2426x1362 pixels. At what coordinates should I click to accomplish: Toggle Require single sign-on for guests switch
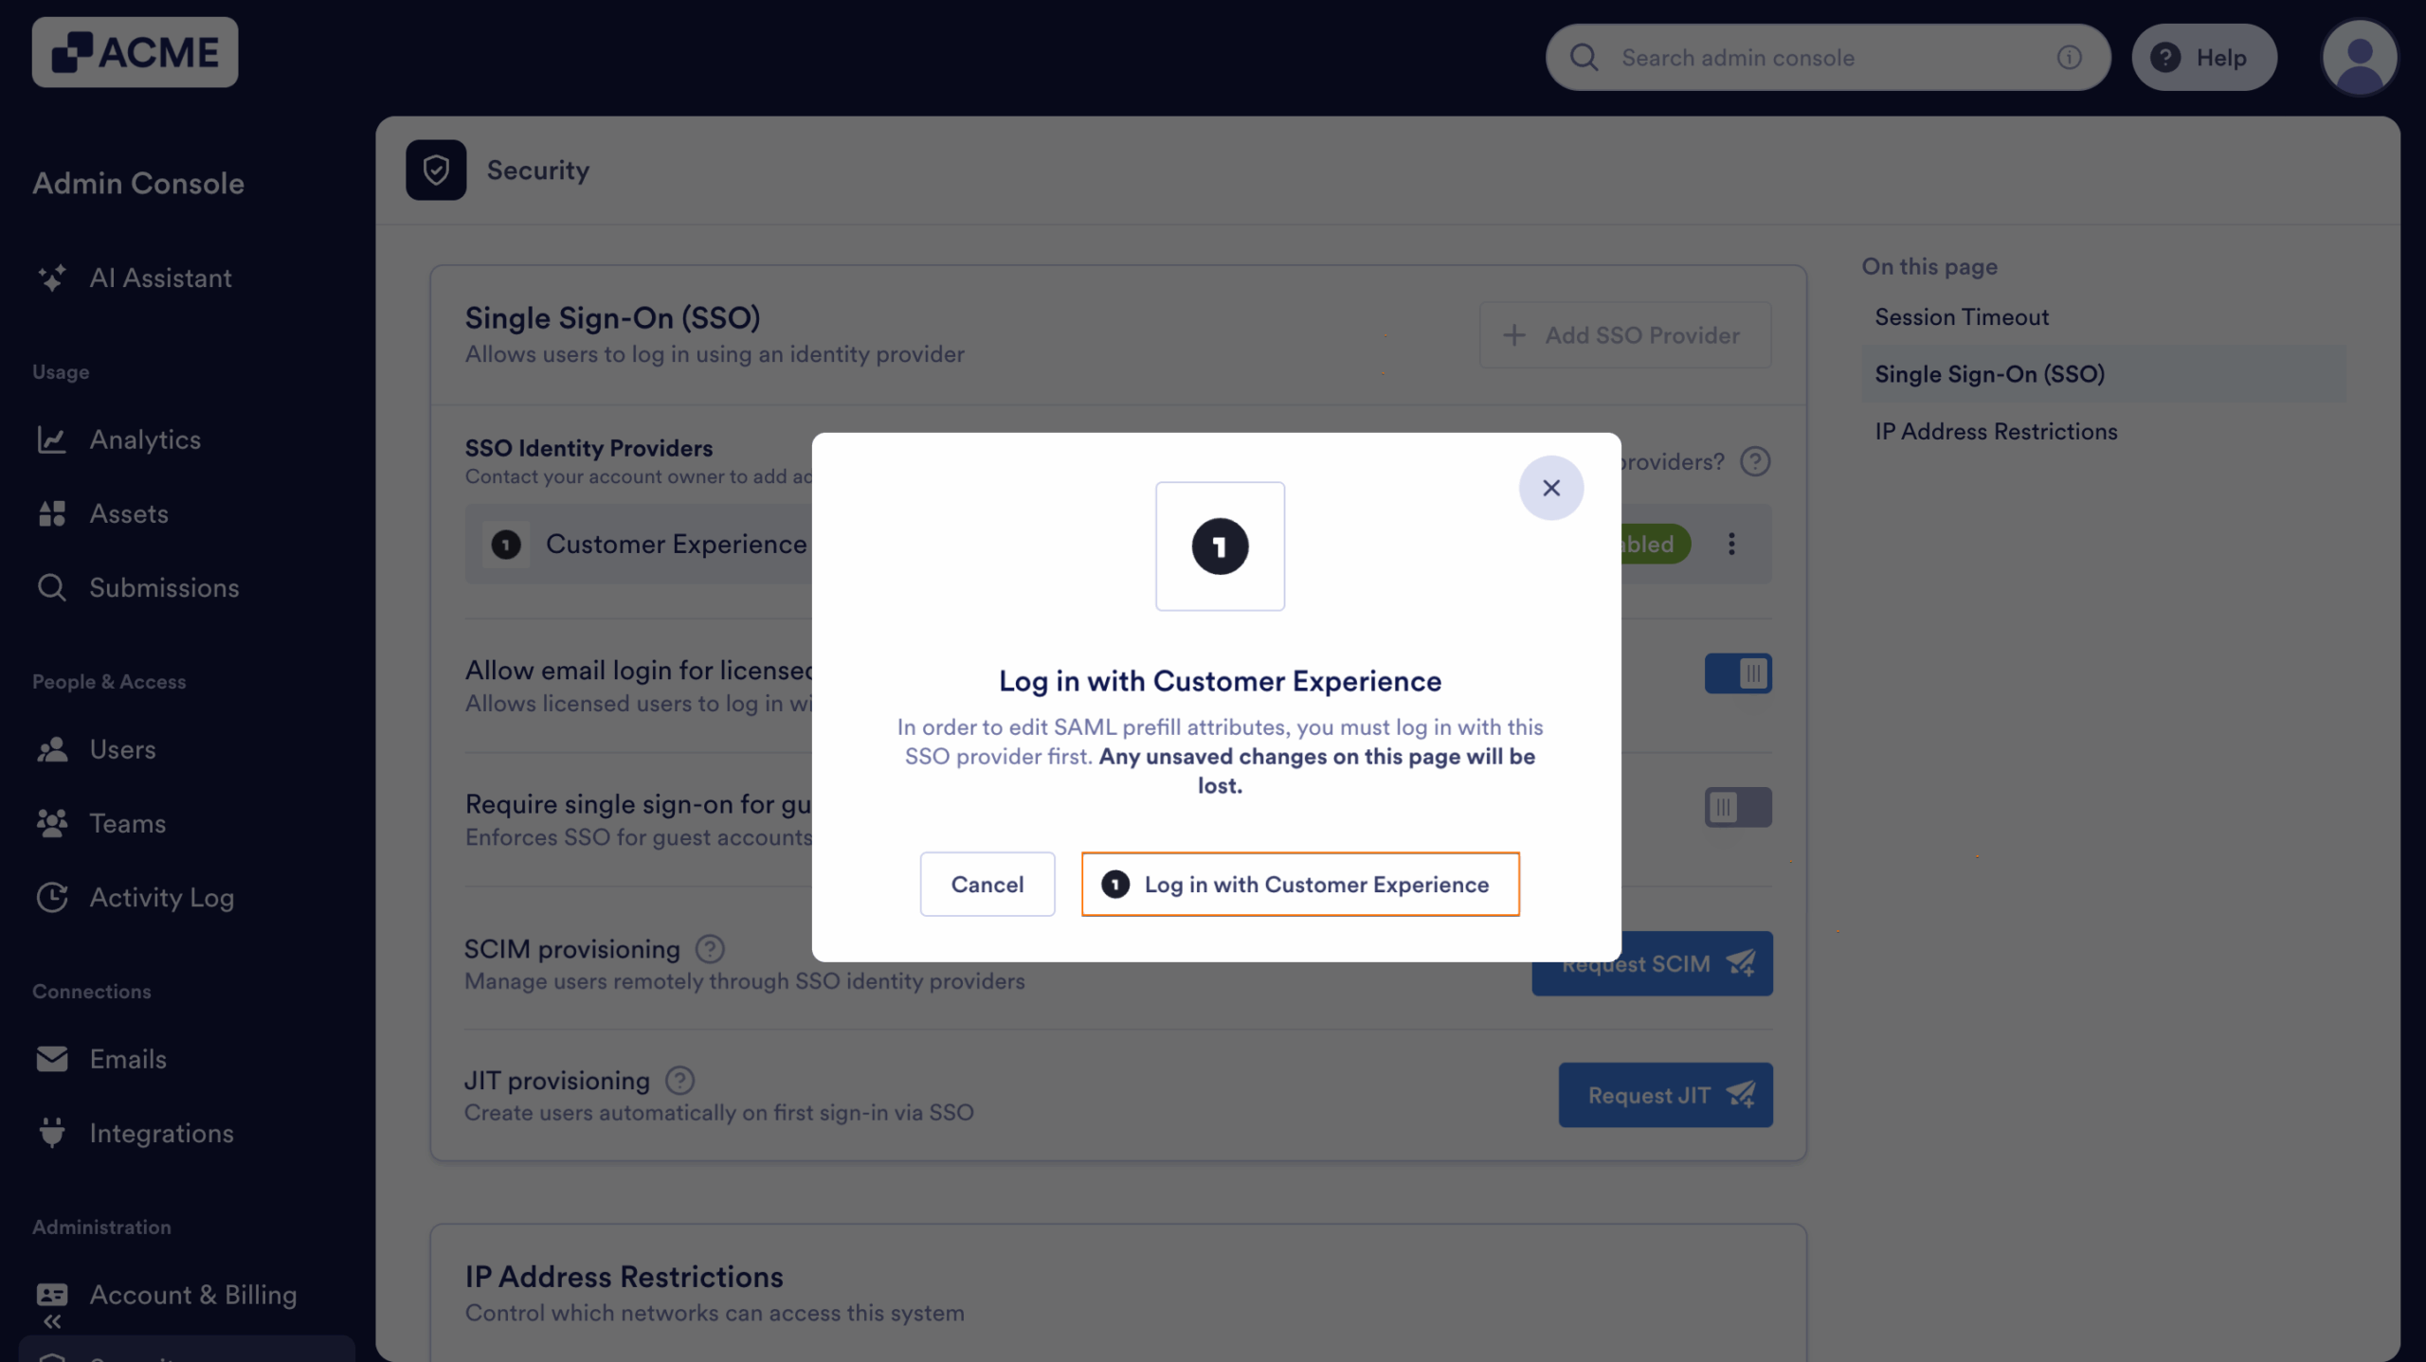tap(1737, 808)
